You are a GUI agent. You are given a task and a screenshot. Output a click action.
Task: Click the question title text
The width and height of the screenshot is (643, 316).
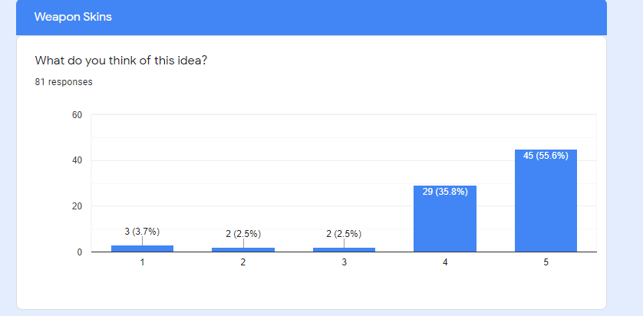tap(121, 61)
